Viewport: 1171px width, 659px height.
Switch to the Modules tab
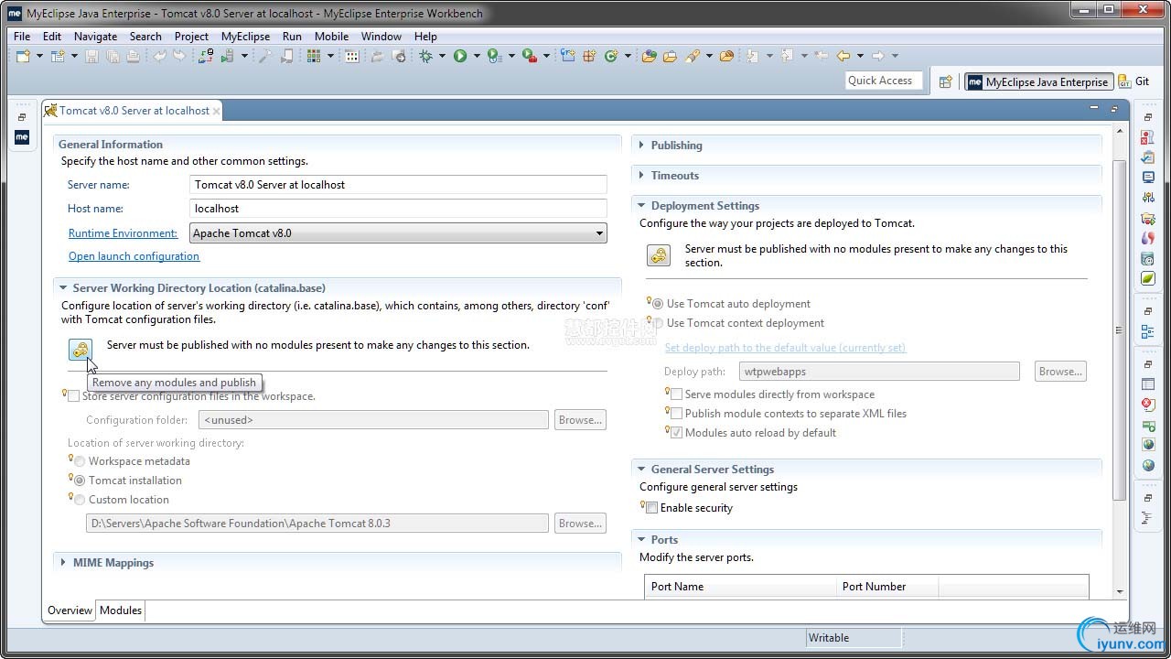121,610
